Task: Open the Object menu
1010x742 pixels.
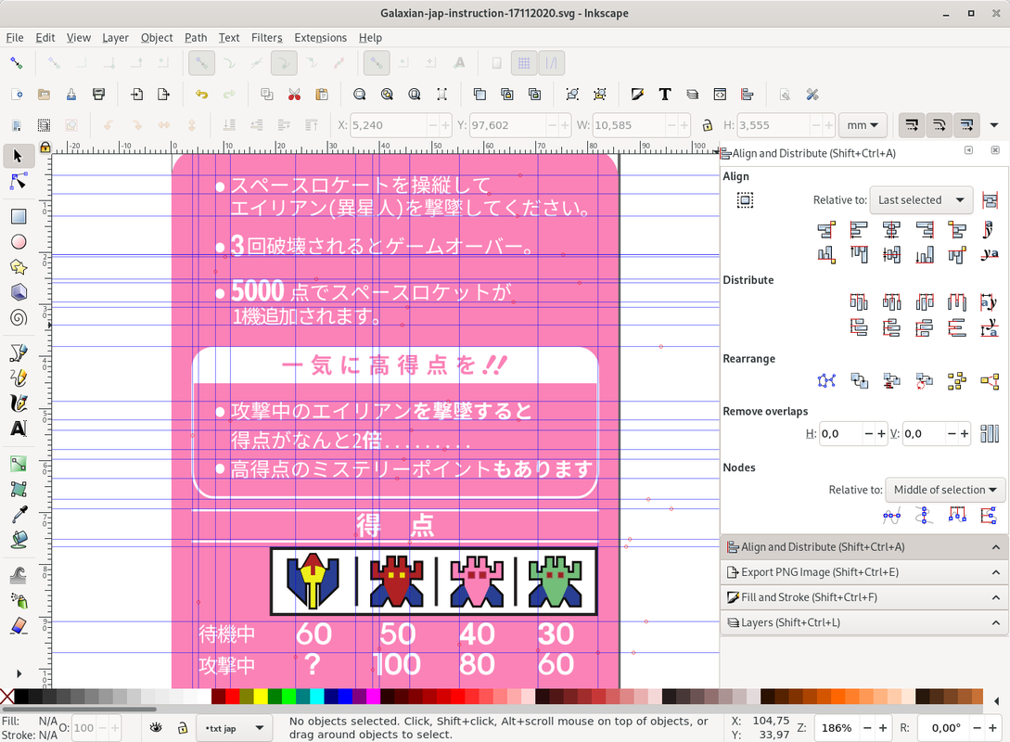Action: [157, 37]
